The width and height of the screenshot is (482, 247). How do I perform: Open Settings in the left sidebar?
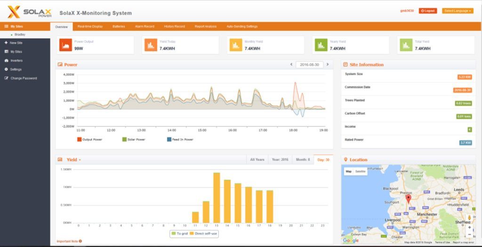(x=16, y=70)
